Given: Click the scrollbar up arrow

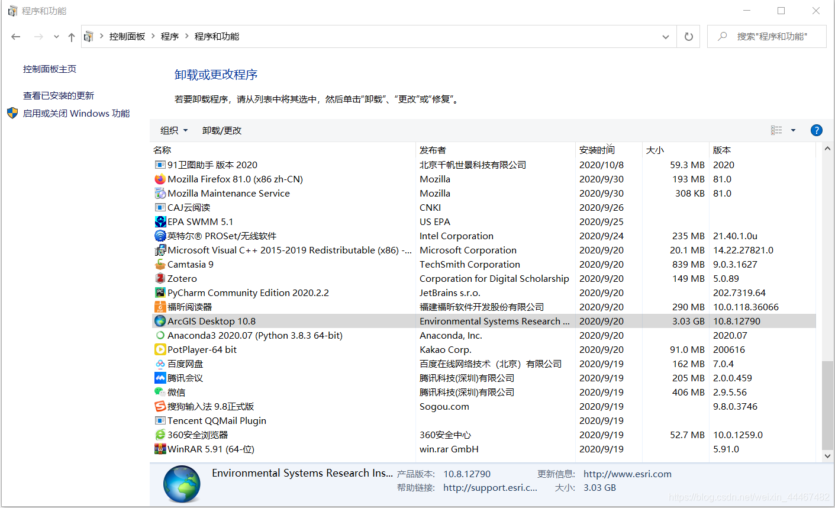Looking at the screenshot, I should click(827, 149).
